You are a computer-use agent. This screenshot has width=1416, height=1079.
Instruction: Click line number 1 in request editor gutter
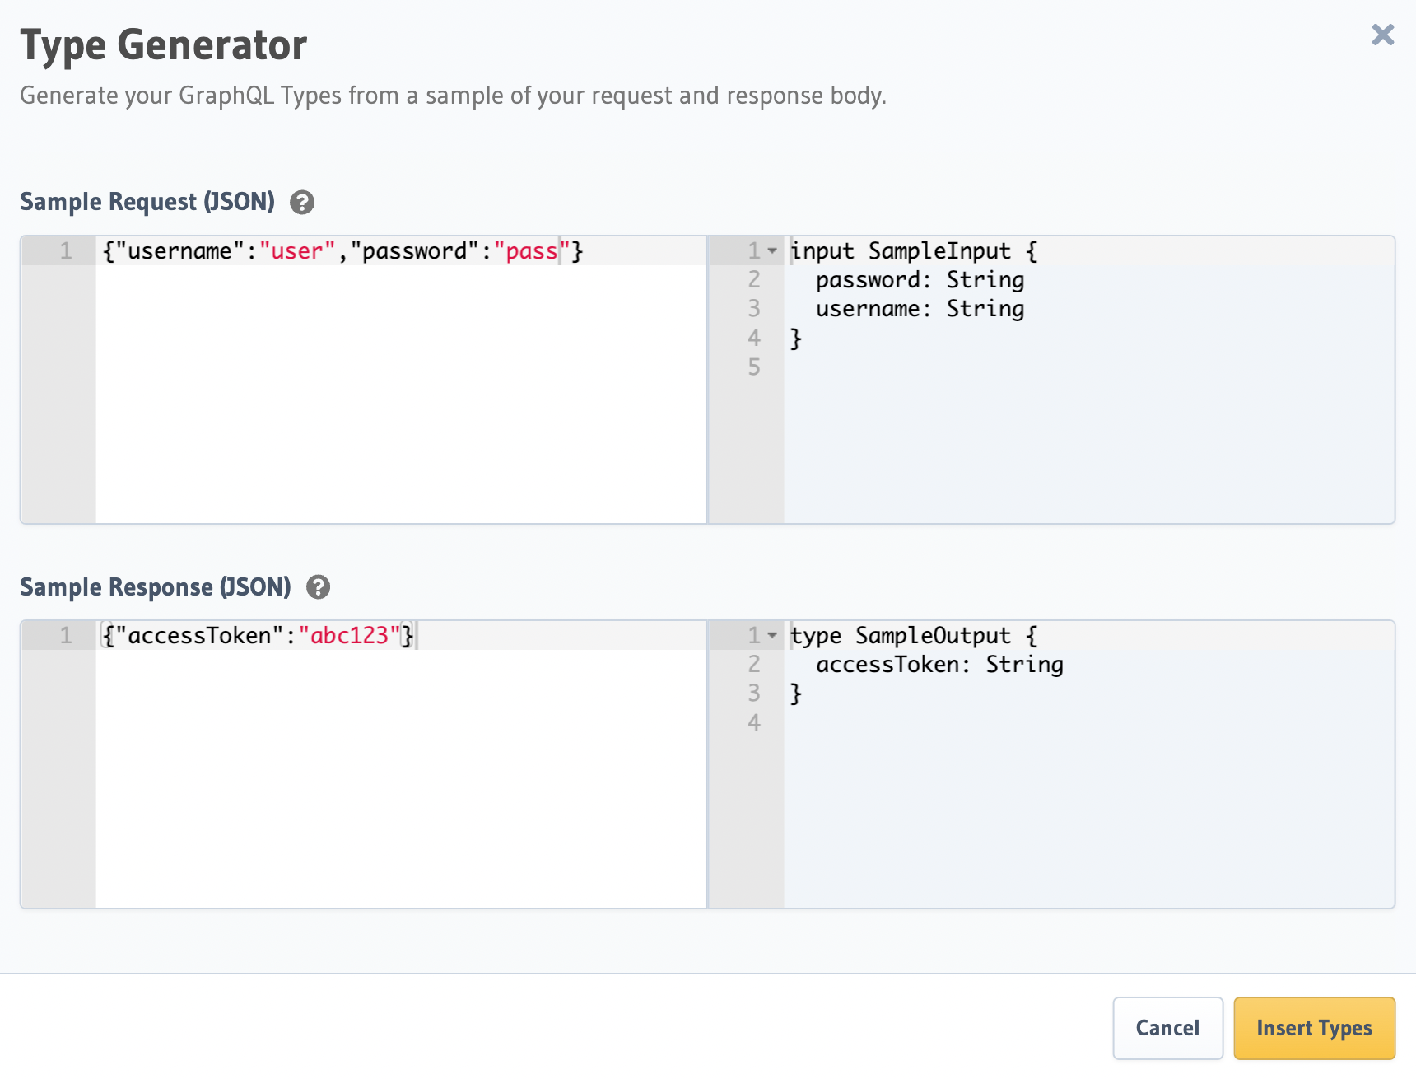click(66, 251)
